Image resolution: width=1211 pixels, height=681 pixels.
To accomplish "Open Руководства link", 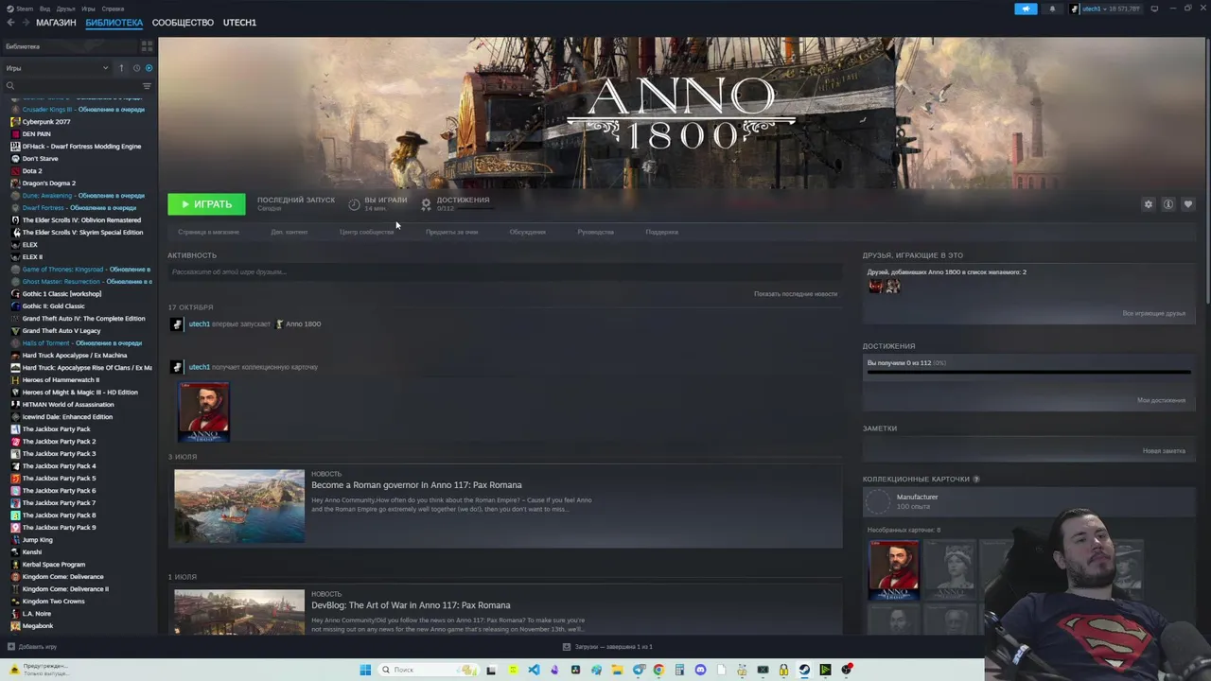I will (x=595, y=232).
